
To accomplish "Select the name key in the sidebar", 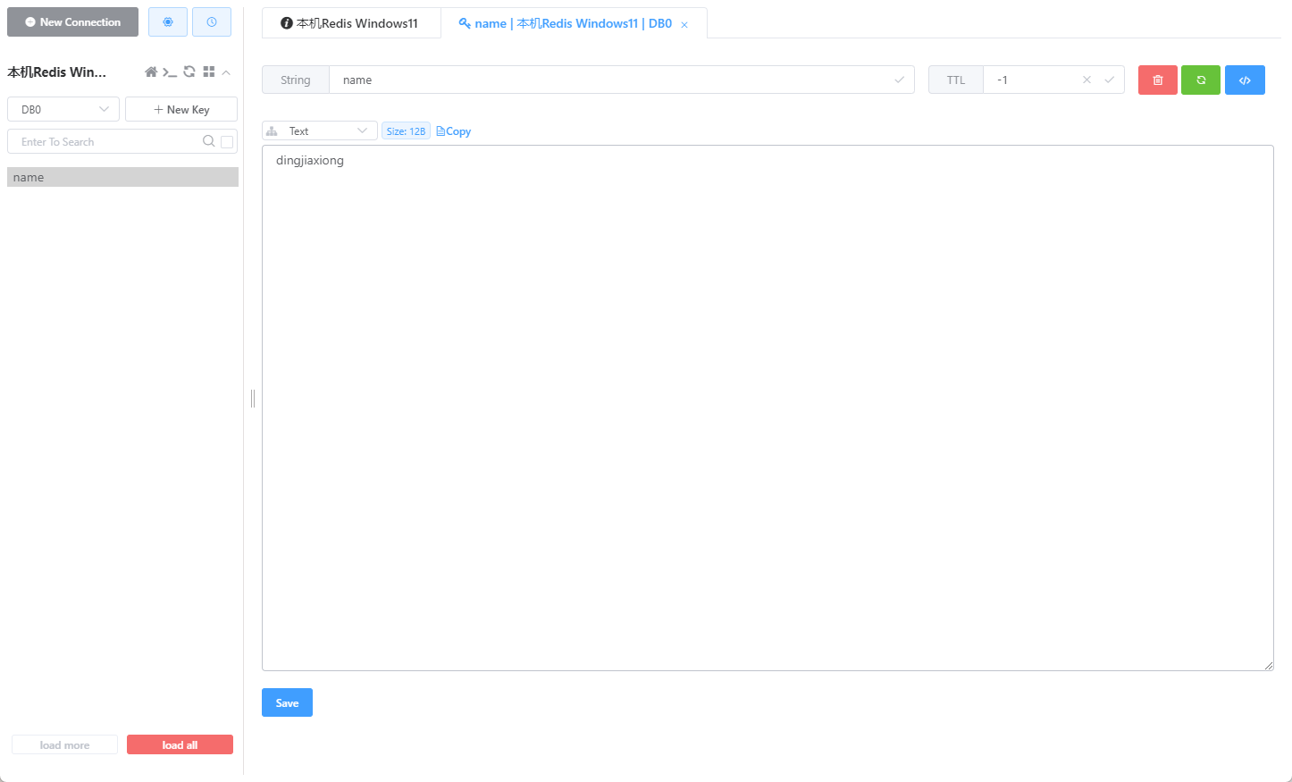I will [122, 177].
